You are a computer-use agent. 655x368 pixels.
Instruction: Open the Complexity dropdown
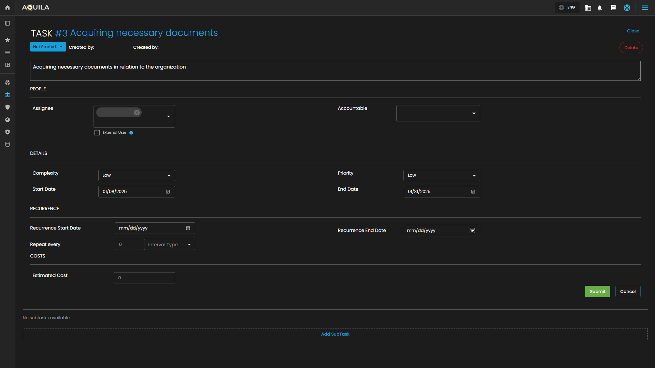tap(137, 175)
